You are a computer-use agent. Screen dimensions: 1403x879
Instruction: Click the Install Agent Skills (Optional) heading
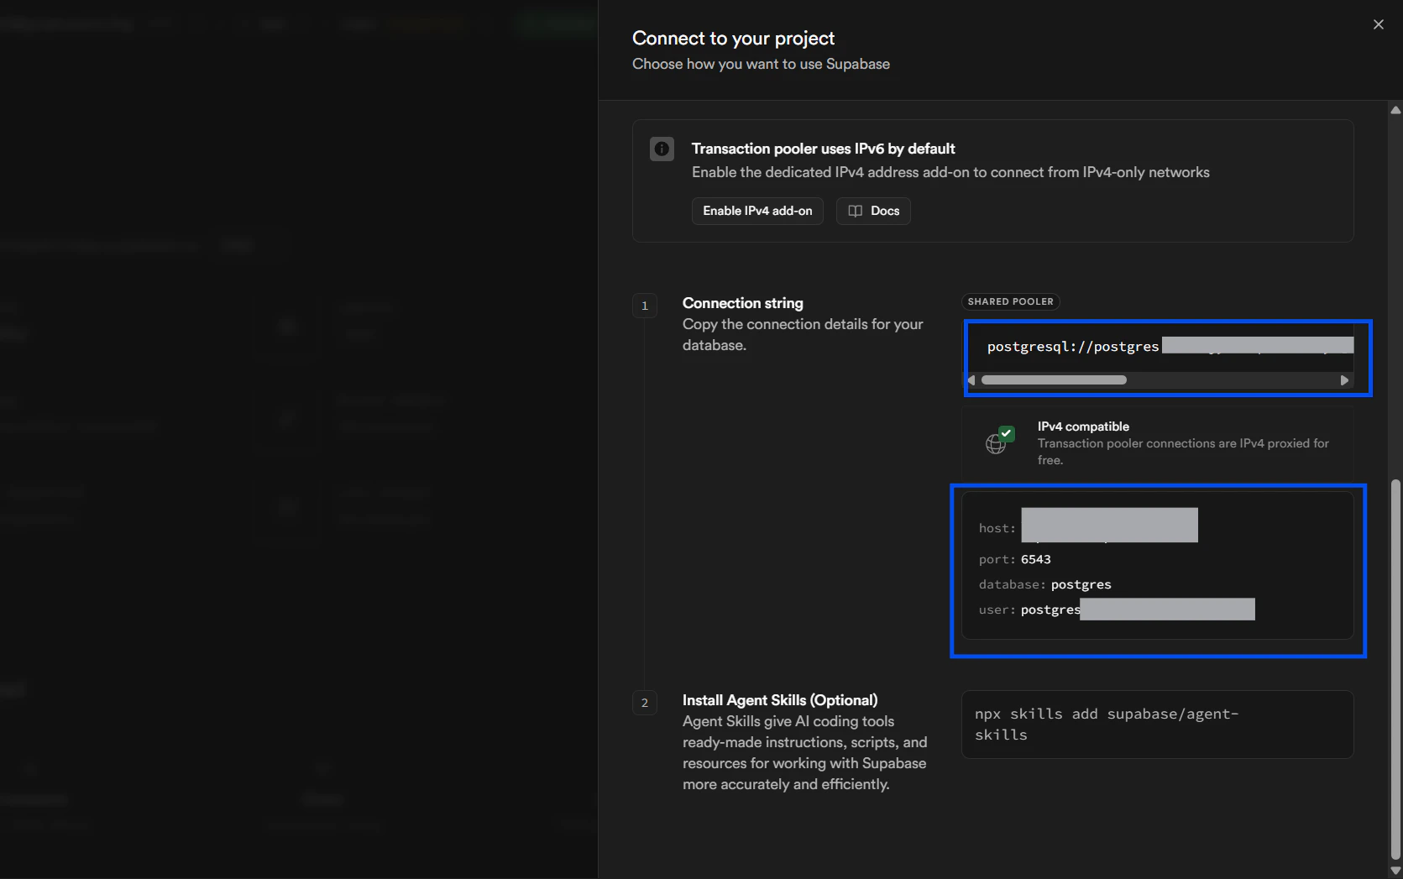[x=780, y=700]
